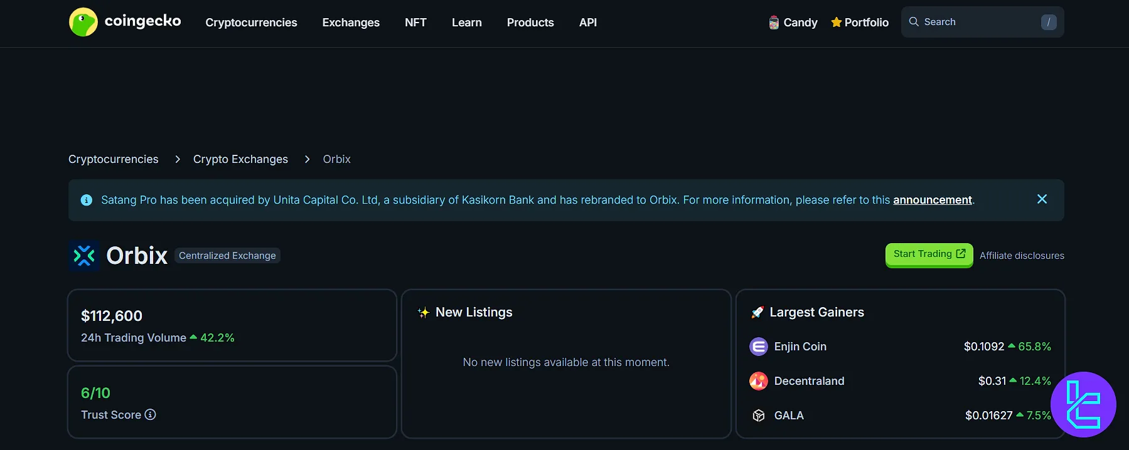Click the $0.1092 Enjin price
This screenshot has width=1129, height=450.
click(x=984, y=347)
